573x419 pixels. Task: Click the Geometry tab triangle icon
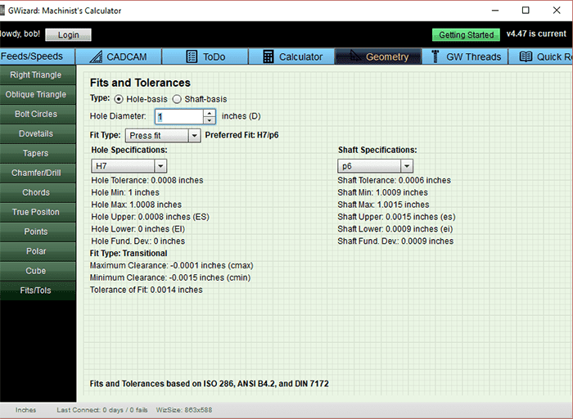click(x=354, y=56)
